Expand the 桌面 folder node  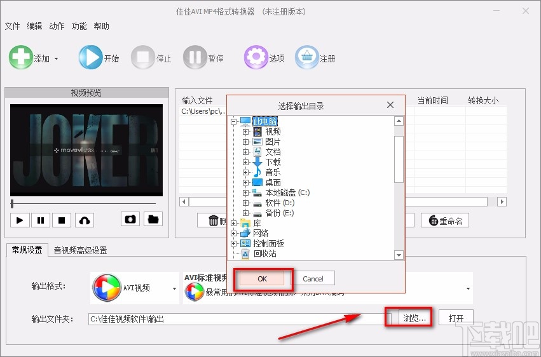(245, 183)
